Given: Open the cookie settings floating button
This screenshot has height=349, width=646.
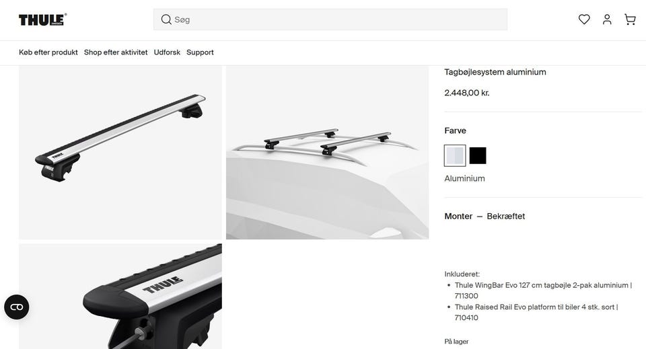Looking at the screenshot, I should coord(16,307).
